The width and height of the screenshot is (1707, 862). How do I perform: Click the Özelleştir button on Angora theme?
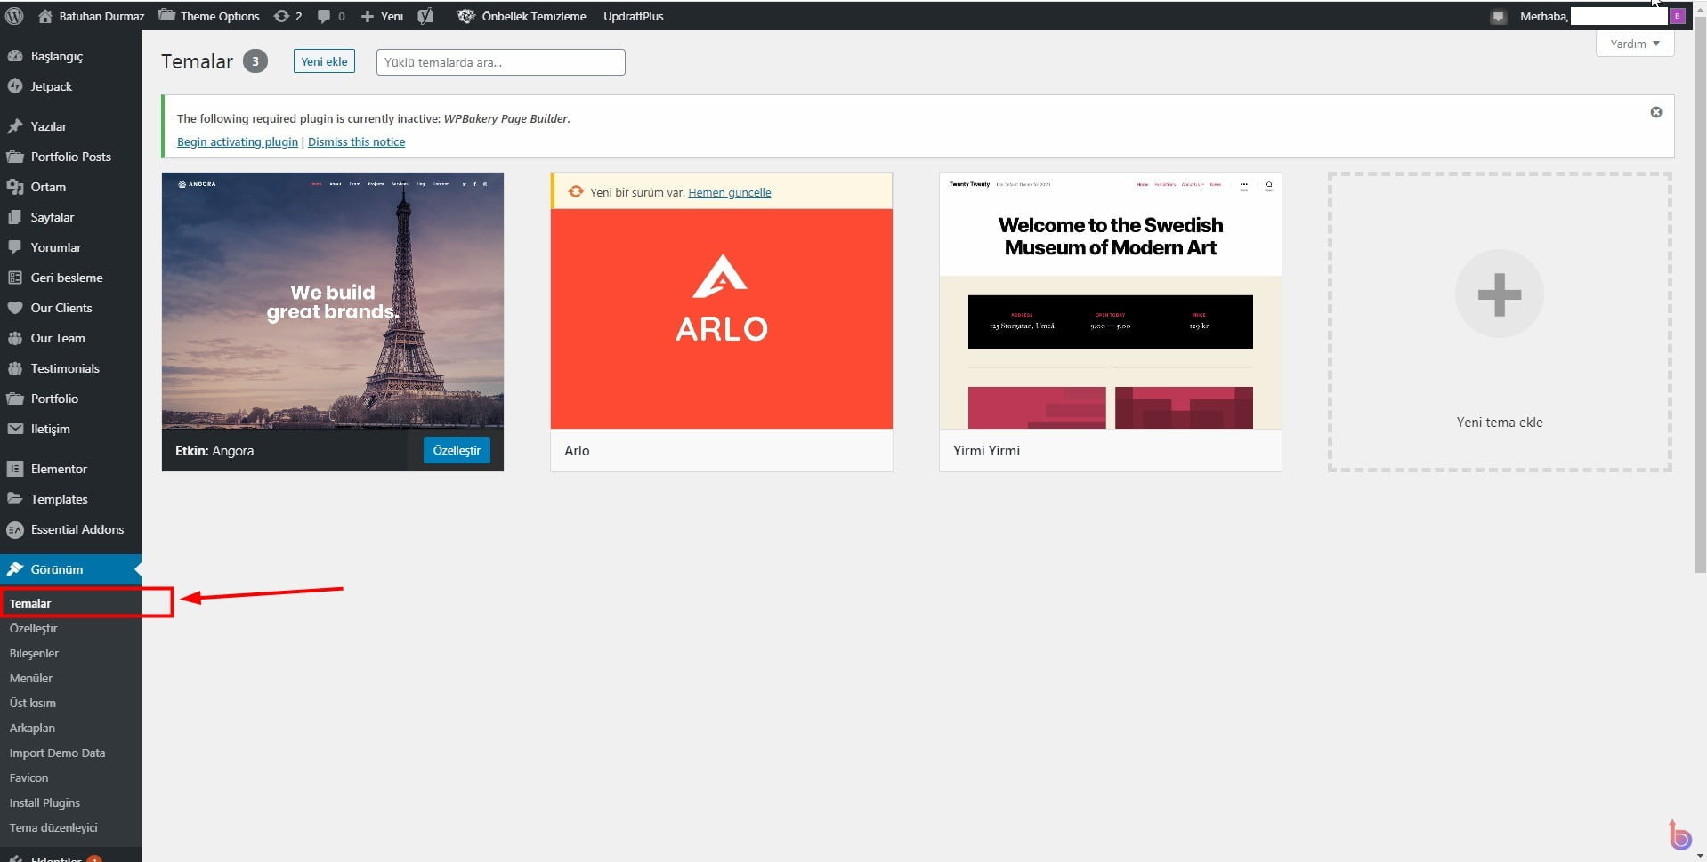(x=457, y=450)
